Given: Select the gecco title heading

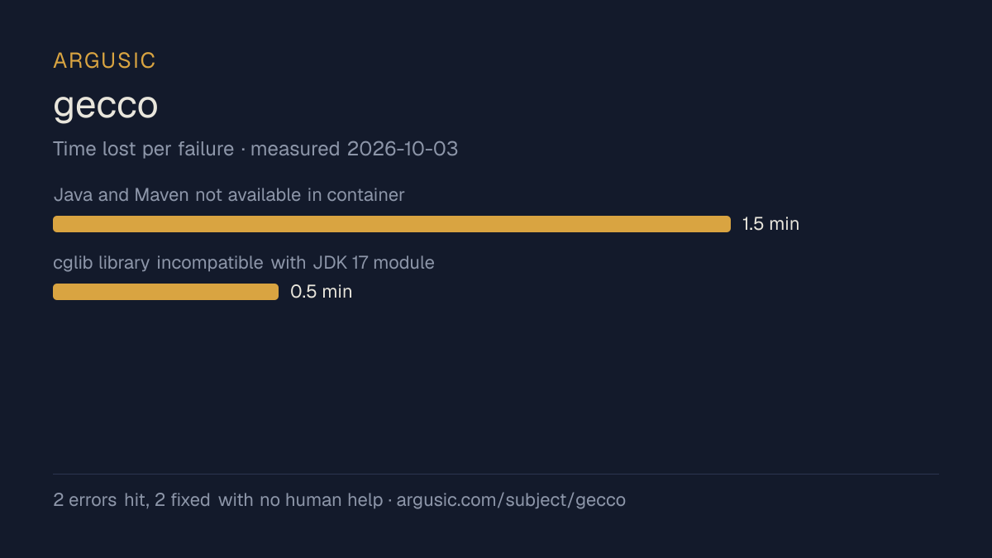Looking at the screenshot, I should point(105,106).
